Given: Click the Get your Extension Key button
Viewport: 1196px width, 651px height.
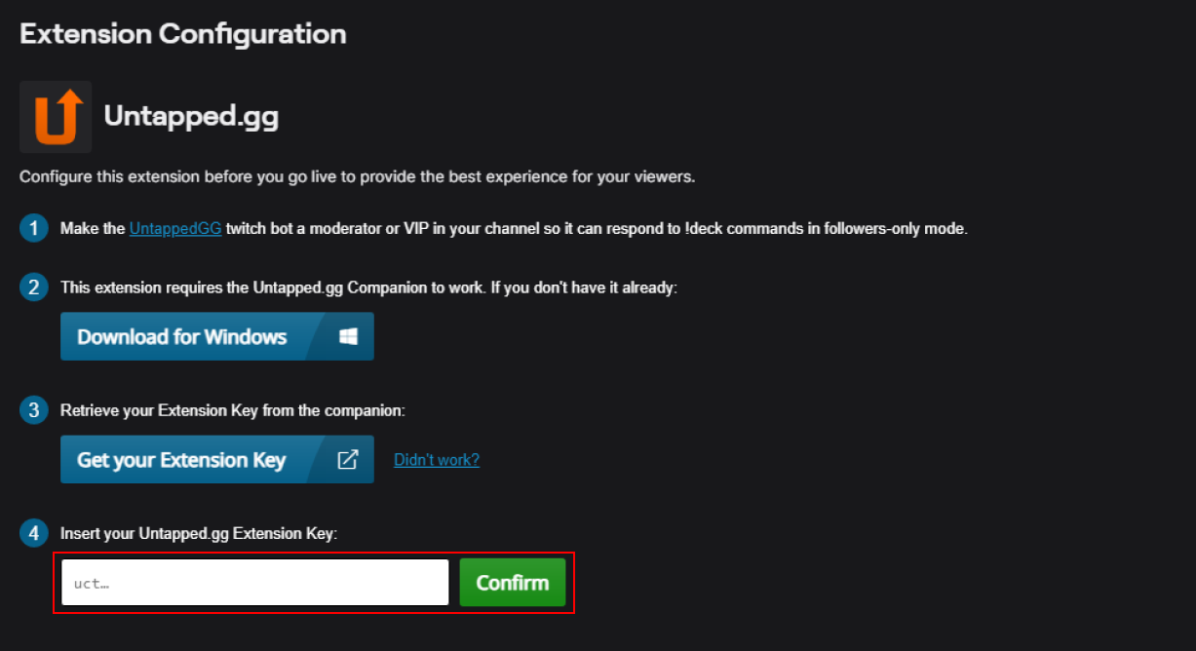Looking at the screenshot, I should click(x=217, y=459).
